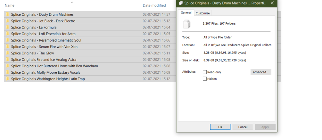The width and height of the screenshot is (322, 140).
Task: Open Advanced attributes dialog
Action: click(x=261, y=72)
